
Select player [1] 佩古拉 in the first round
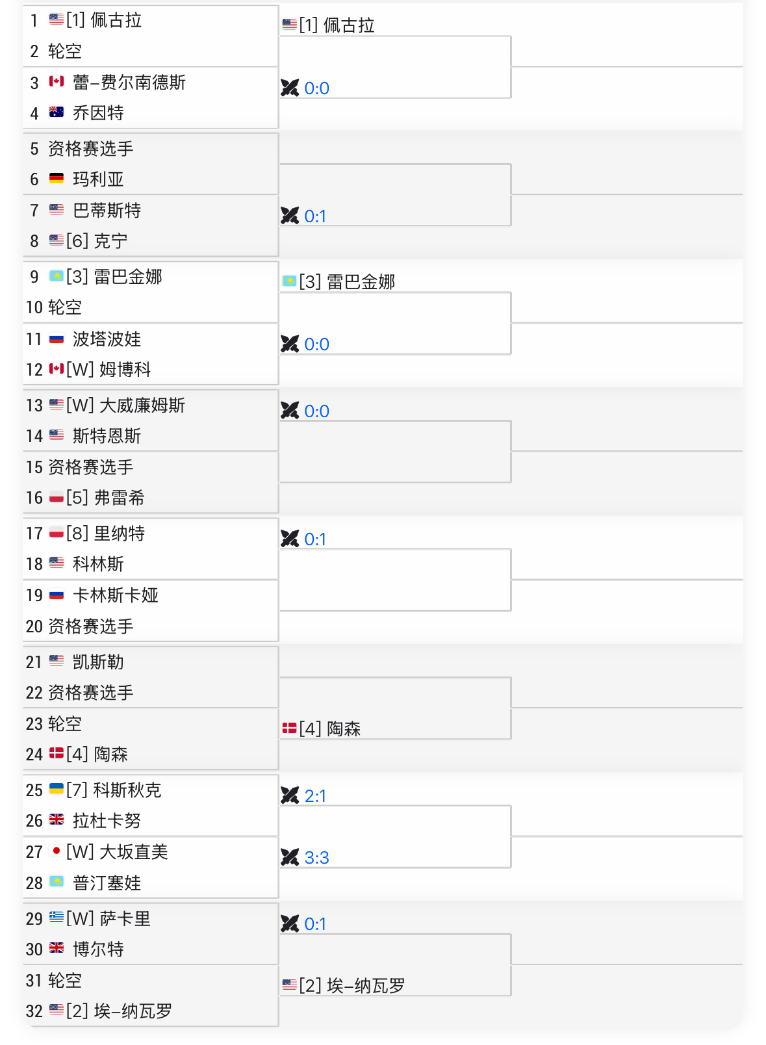pyautogui.click(x=104, y=20)
